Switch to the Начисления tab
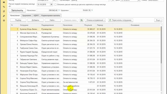The width and height of the screenshot is (167, 94). click(x=15, y=15)
